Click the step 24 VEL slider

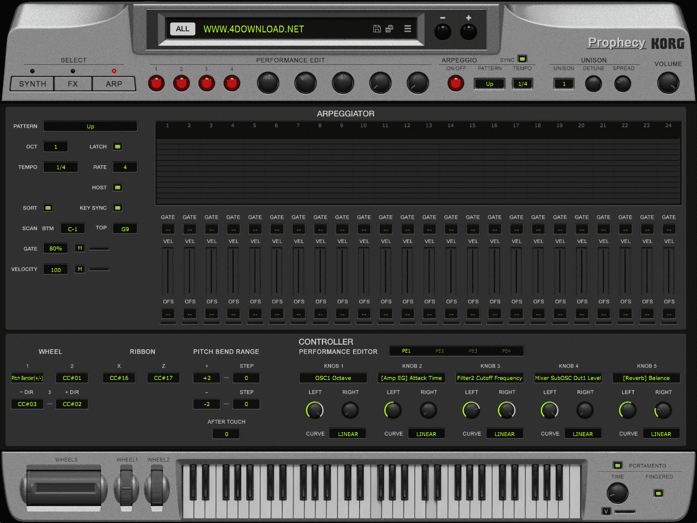pyautogui.click(x=669, y=271)
